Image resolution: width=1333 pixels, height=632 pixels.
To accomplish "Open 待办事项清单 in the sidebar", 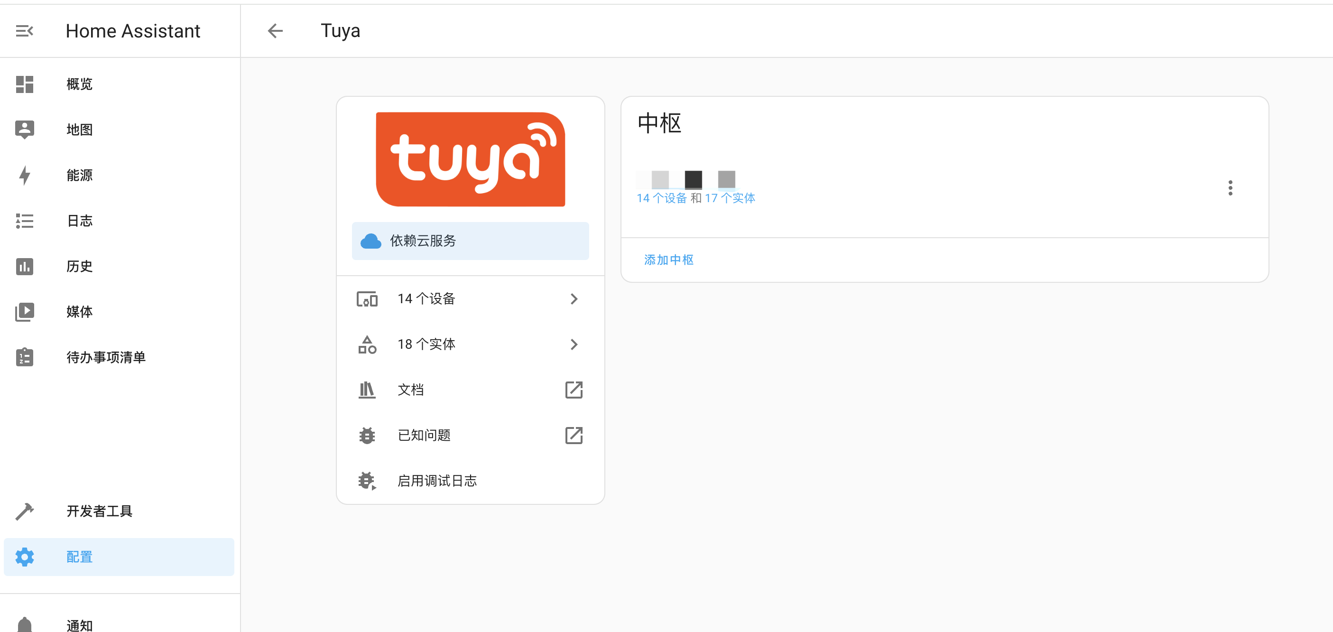I will coord(119,357).
